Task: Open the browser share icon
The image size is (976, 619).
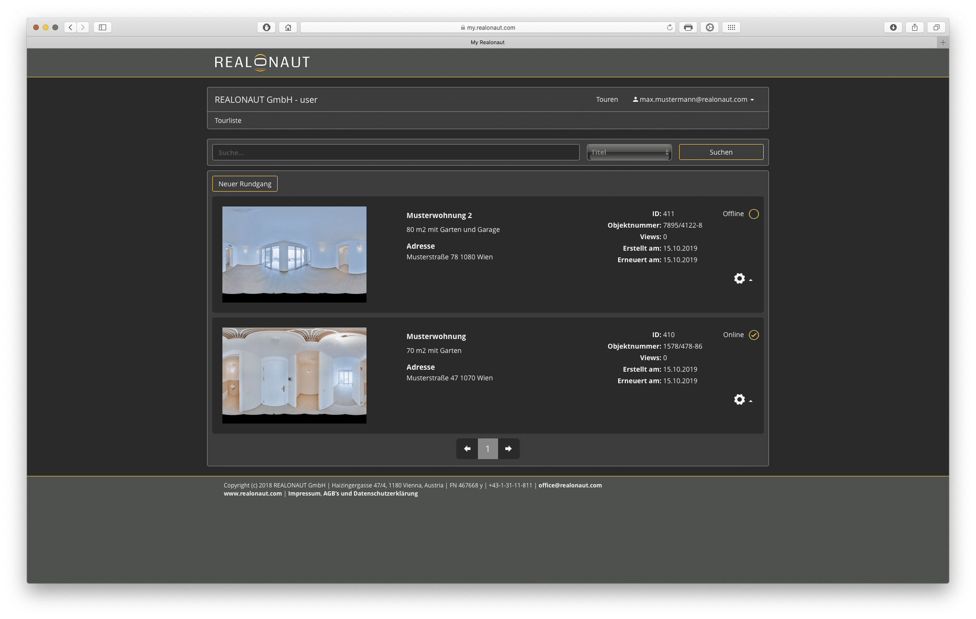Action: pyautogui.click(x=915, y=27)
